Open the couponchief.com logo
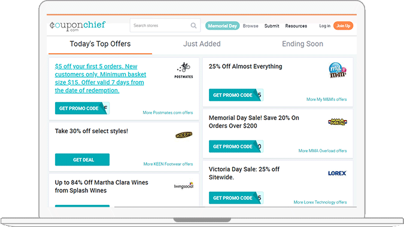The width and height of the screenshot is (404, 227). (78, 26)
